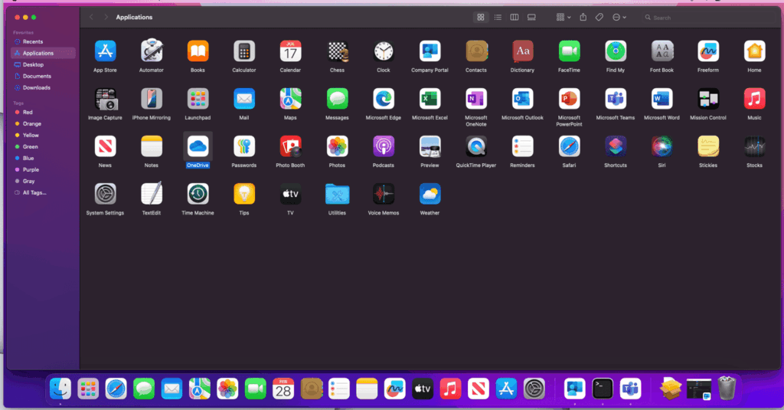Expand the Action menu ellipsis dropdown

pos(619,17)
